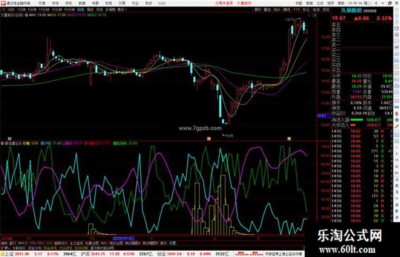400x257 pixels.
Task: Switch to the 1分钟 period tab
Action: click(x=21, y=9)
